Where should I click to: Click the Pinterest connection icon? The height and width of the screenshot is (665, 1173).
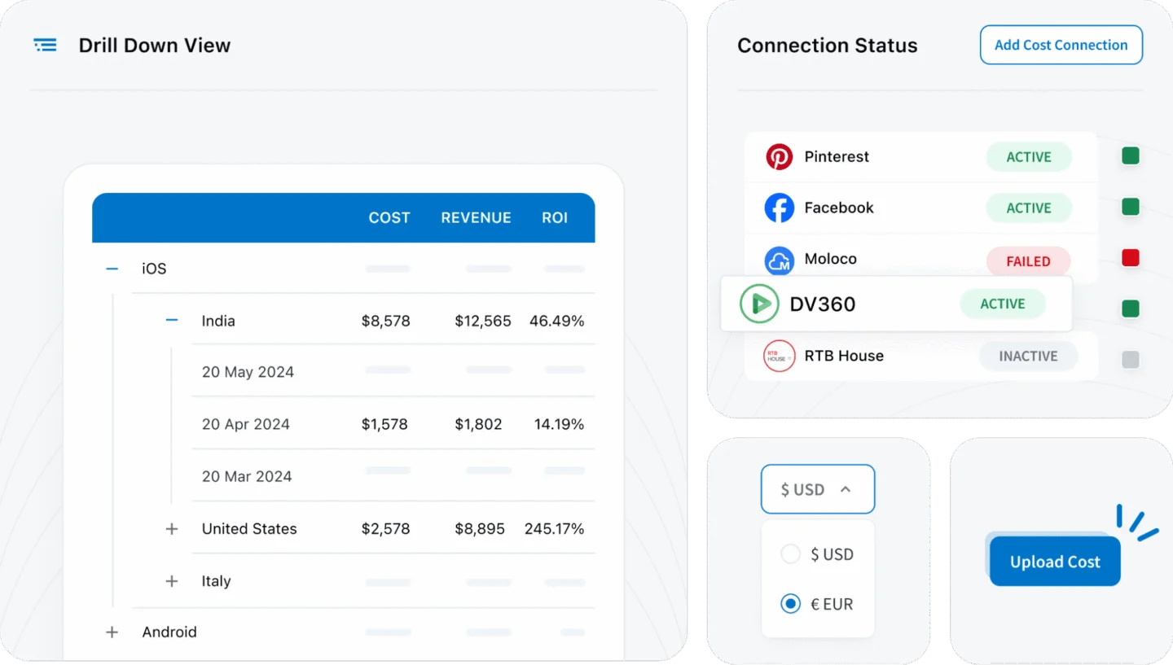(x=780, y=156)
